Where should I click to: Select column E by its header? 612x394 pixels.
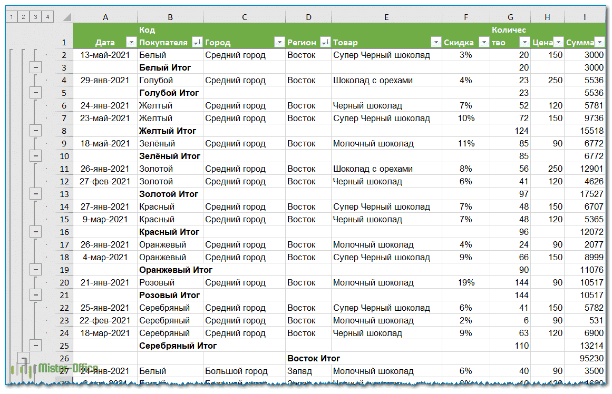[386, 17]
